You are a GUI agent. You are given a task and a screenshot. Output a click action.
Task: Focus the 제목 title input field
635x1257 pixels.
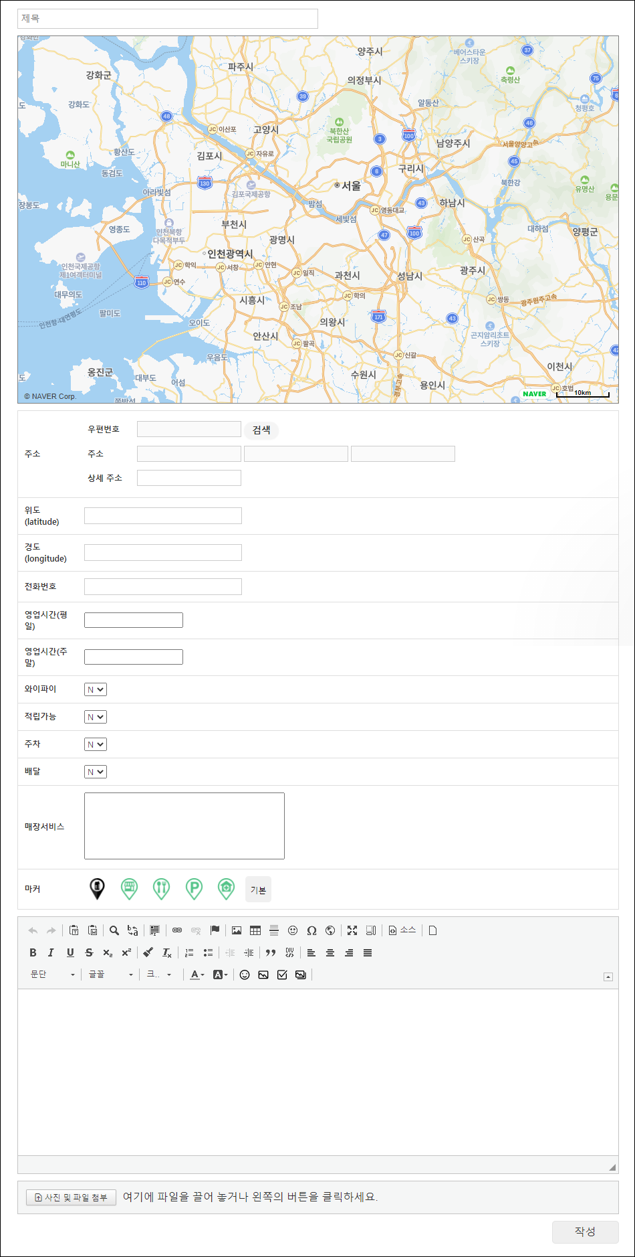[168, 19]
